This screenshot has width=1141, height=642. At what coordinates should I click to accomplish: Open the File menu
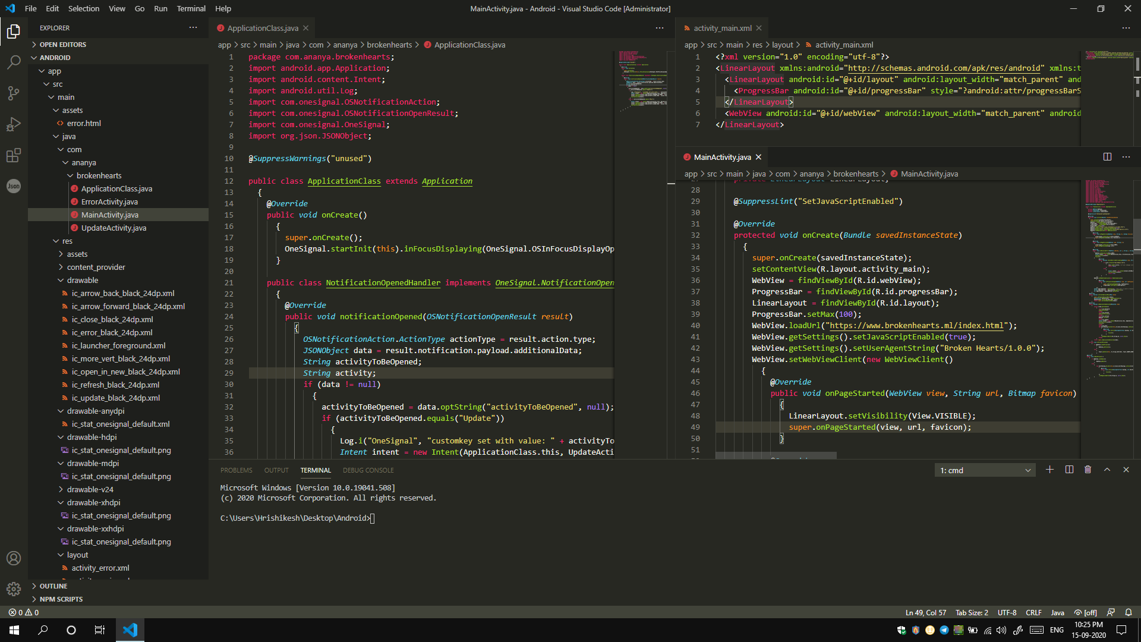[x=31, y=8]
